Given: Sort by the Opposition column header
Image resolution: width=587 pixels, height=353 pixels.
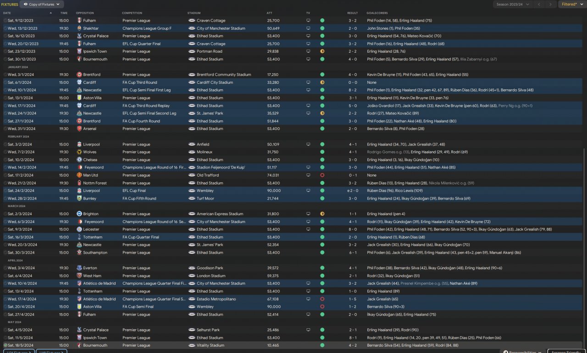Looking at the screenshot, I should tap(85, 13).
